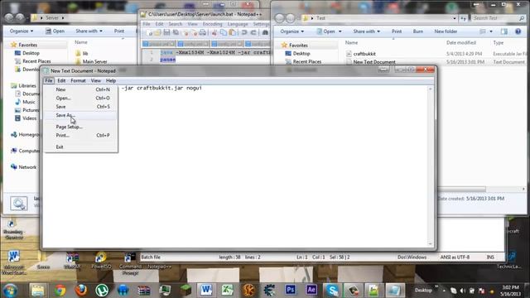
Task: Open uTorrent from the taskbar
Action: (x=102, y=291)
